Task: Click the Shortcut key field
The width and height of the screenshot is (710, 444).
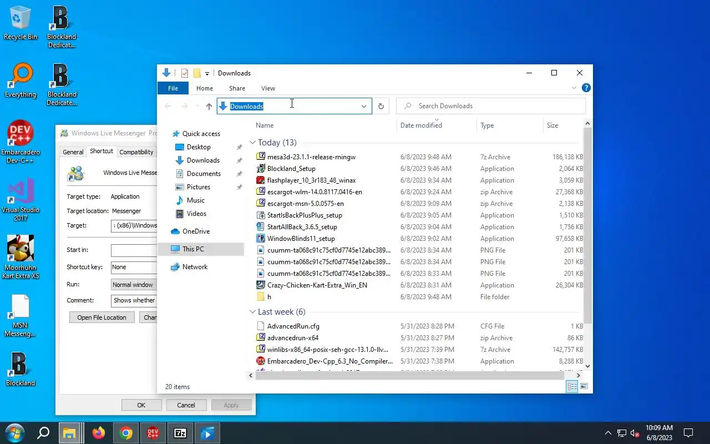Action: pyautogui.click(x=134, y=267)
